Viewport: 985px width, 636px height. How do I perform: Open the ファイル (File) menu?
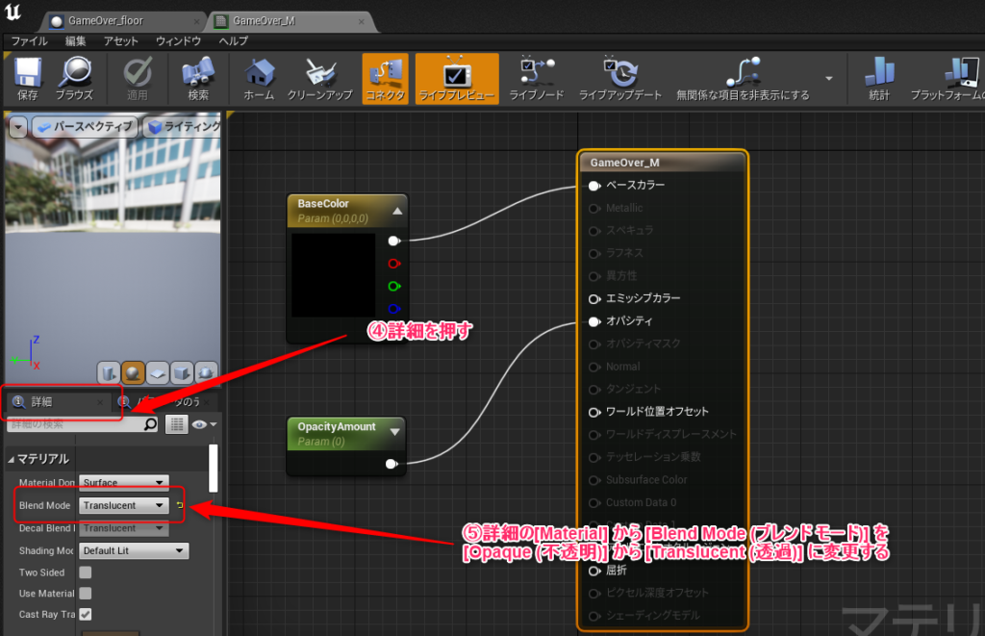[29, 41]
